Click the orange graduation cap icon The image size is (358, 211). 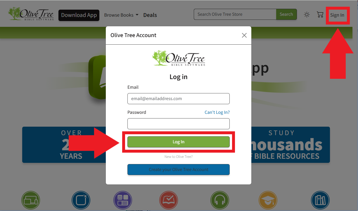pos(268,200)
